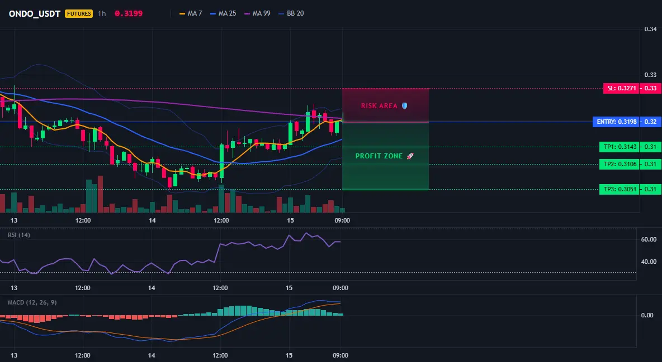Click the ENTRY: 0.3198 price tag
The height and width of the screenshot is (362, 662).
(x=616, y=122)
